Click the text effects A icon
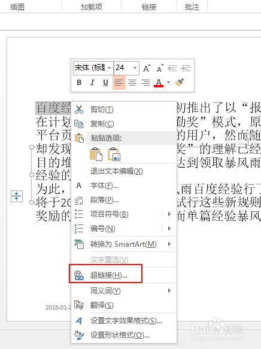This screenshot has height=349, width=261. click(79, 321)
